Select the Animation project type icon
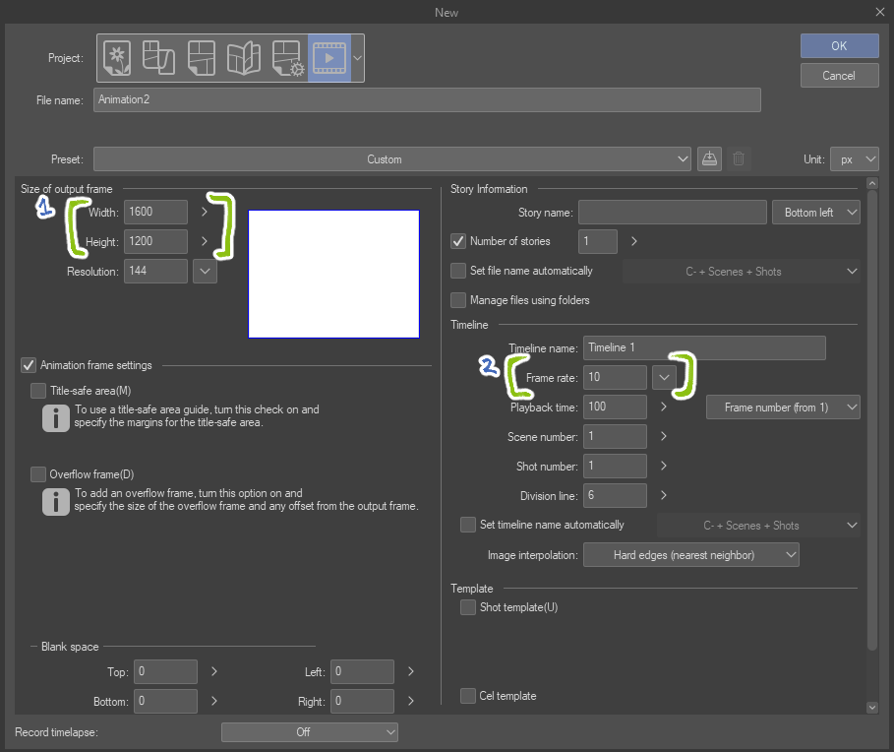Viewport: 894px width, 752px height. tap(328, 58)
